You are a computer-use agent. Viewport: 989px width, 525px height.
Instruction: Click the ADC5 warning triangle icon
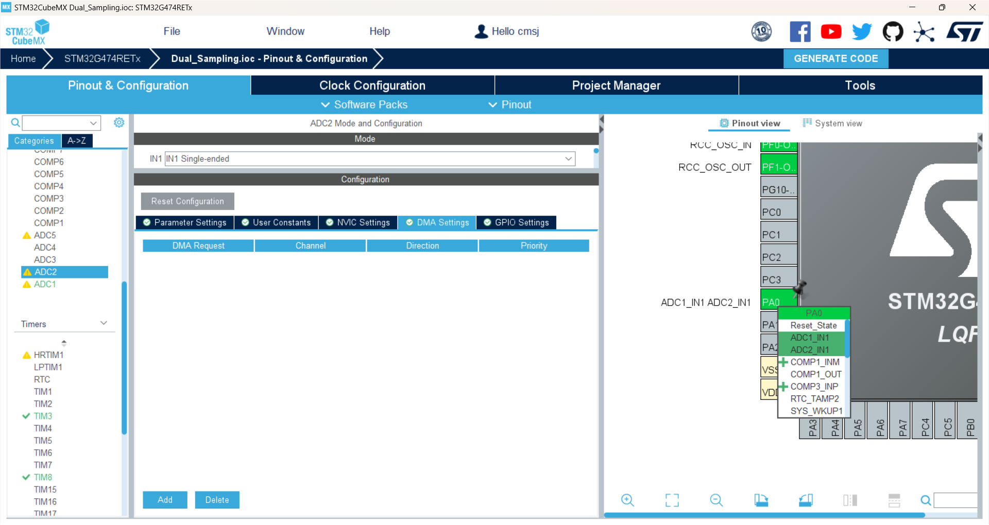pyautogui.click(x=27, y=235)
